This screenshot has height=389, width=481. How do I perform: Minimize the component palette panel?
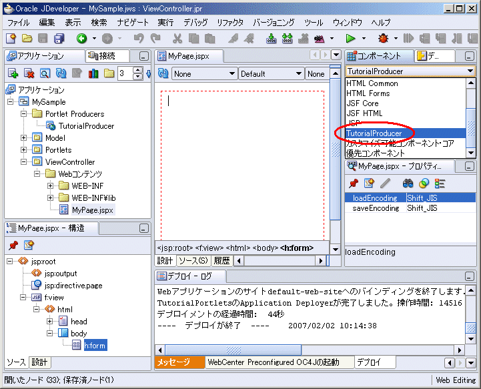[469, 56]
